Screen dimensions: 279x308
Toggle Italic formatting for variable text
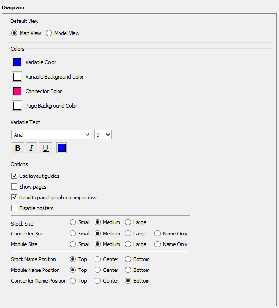click(31, 148)
